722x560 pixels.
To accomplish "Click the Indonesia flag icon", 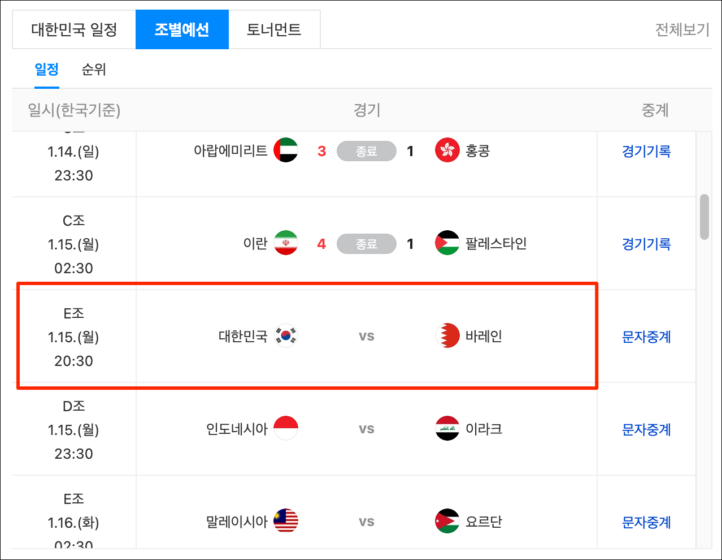I will (x=285, y=428).
